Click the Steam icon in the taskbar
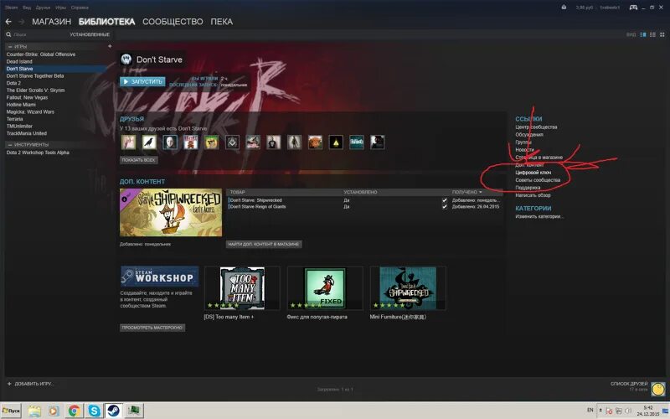Image resolution: width=670 pixels, height=419 pixels. [114, 411]
